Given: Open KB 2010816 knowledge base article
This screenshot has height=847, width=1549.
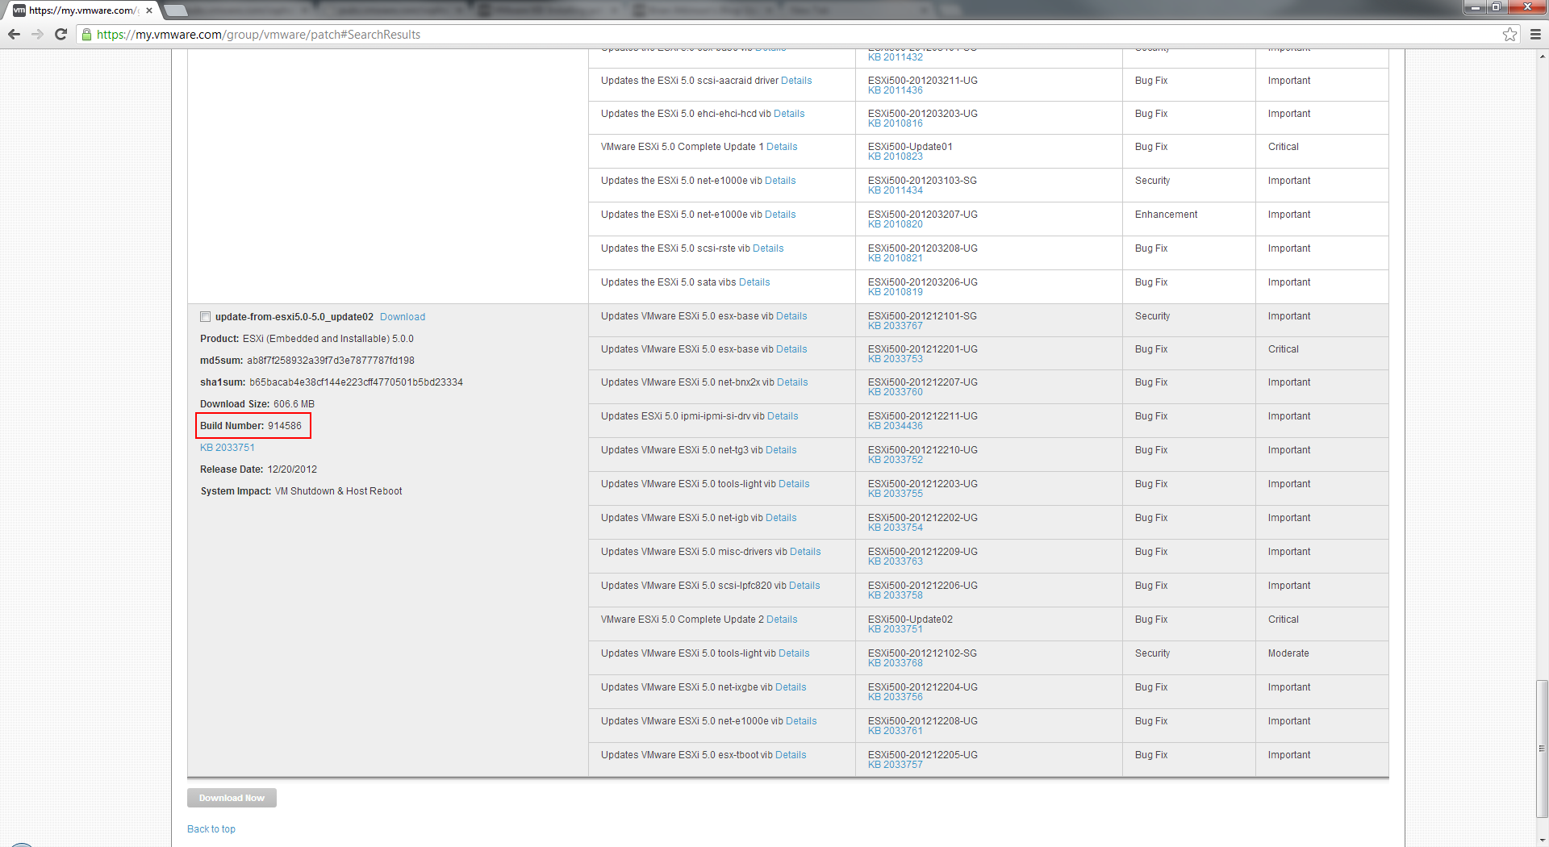Looking at the screenshot, I should (896, 123).
